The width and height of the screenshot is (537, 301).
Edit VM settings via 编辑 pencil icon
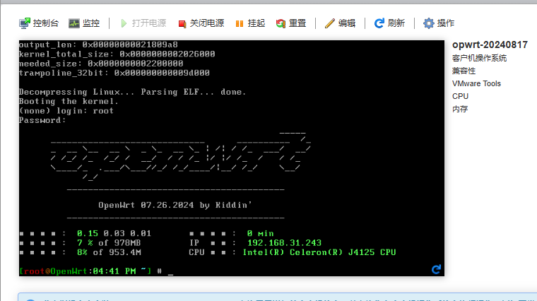pos(330,23)
